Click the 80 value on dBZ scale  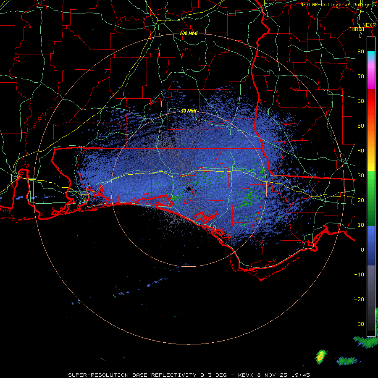tap(361, 51)
